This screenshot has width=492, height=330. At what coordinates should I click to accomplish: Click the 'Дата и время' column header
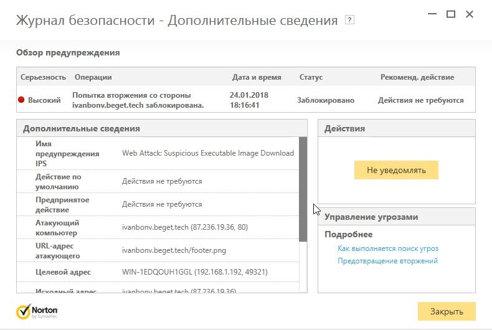point(256,77)
